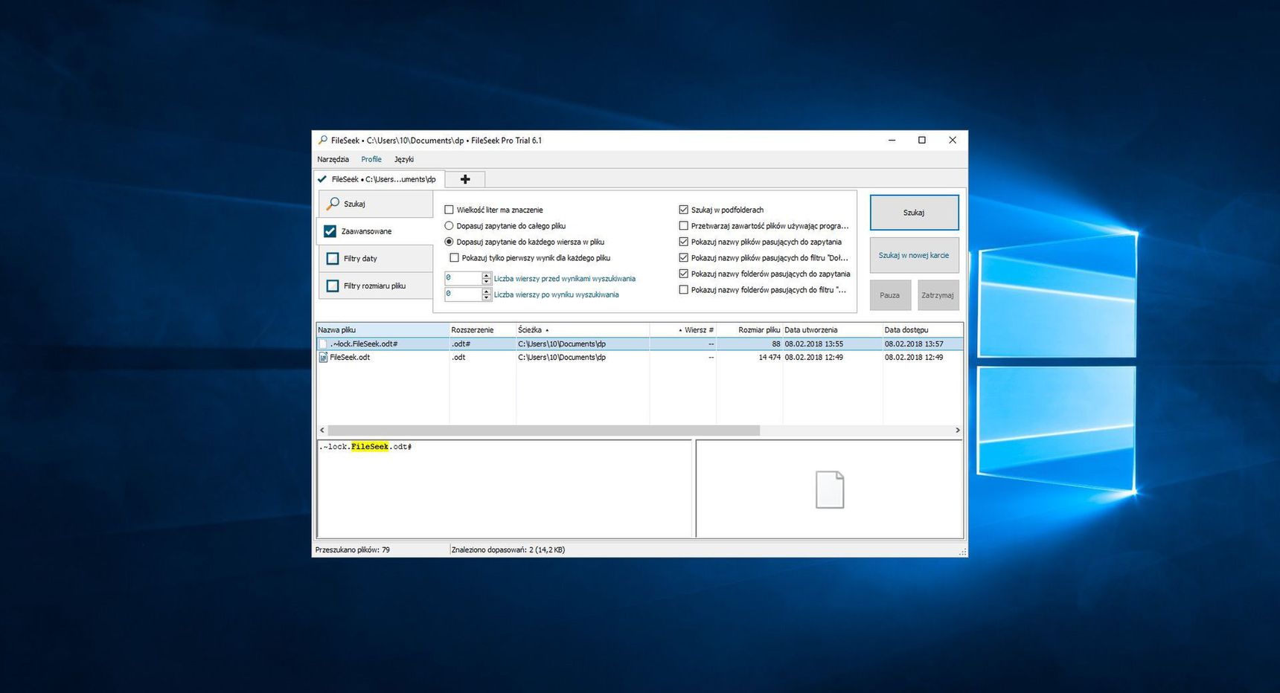Select the 'FileSeek • C:\Users...uments\dp' tab
Image resolution: width=1280 pixels, height=693 pixels.
(x=378, y=179)
